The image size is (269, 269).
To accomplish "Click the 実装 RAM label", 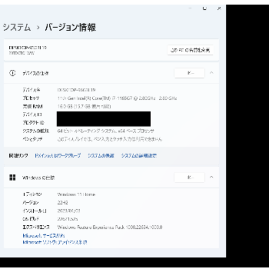I will click(x=33, y=106).
